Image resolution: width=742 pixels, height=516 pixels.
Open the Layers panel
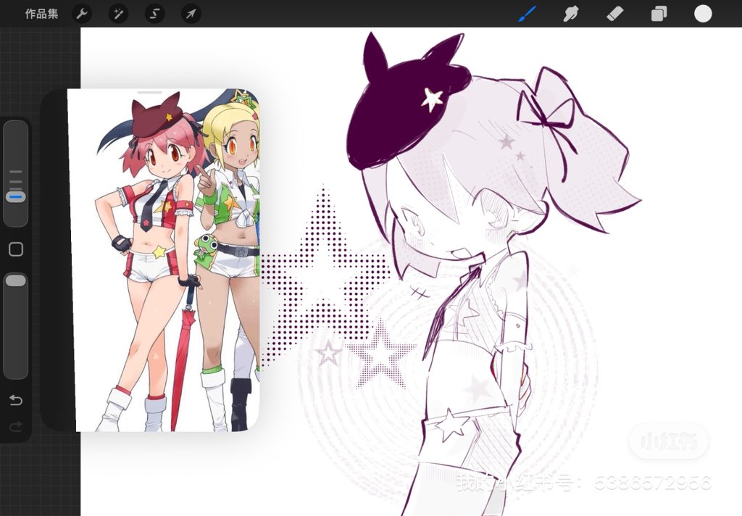point(659,14)
